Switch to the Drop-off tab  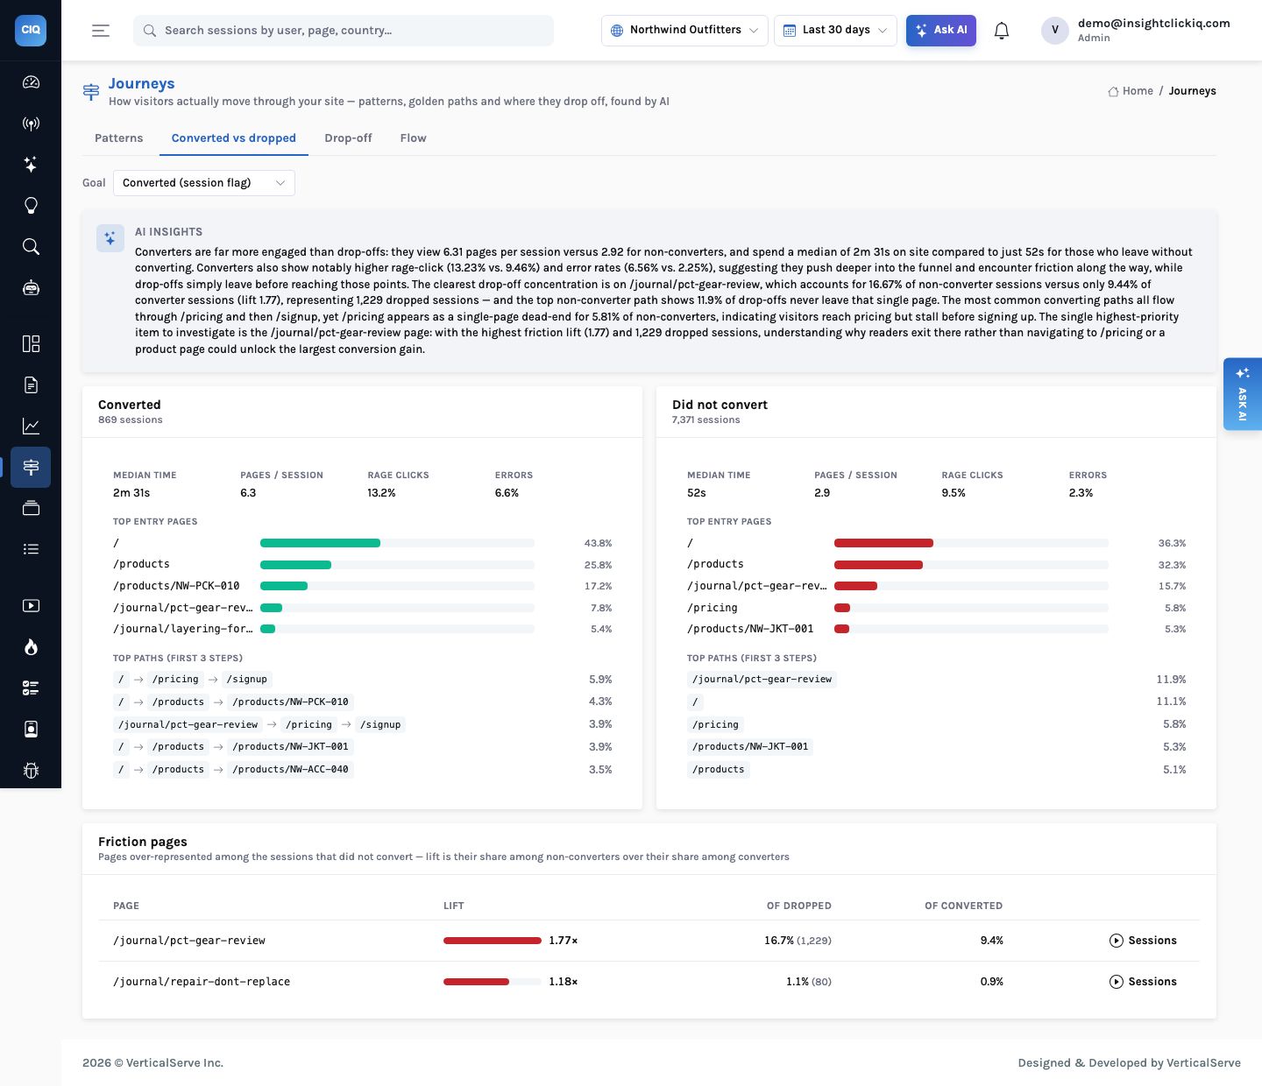(348, 138)
